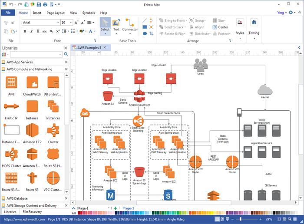Open the File menu
304x224 pixels.
coord(8,13)
